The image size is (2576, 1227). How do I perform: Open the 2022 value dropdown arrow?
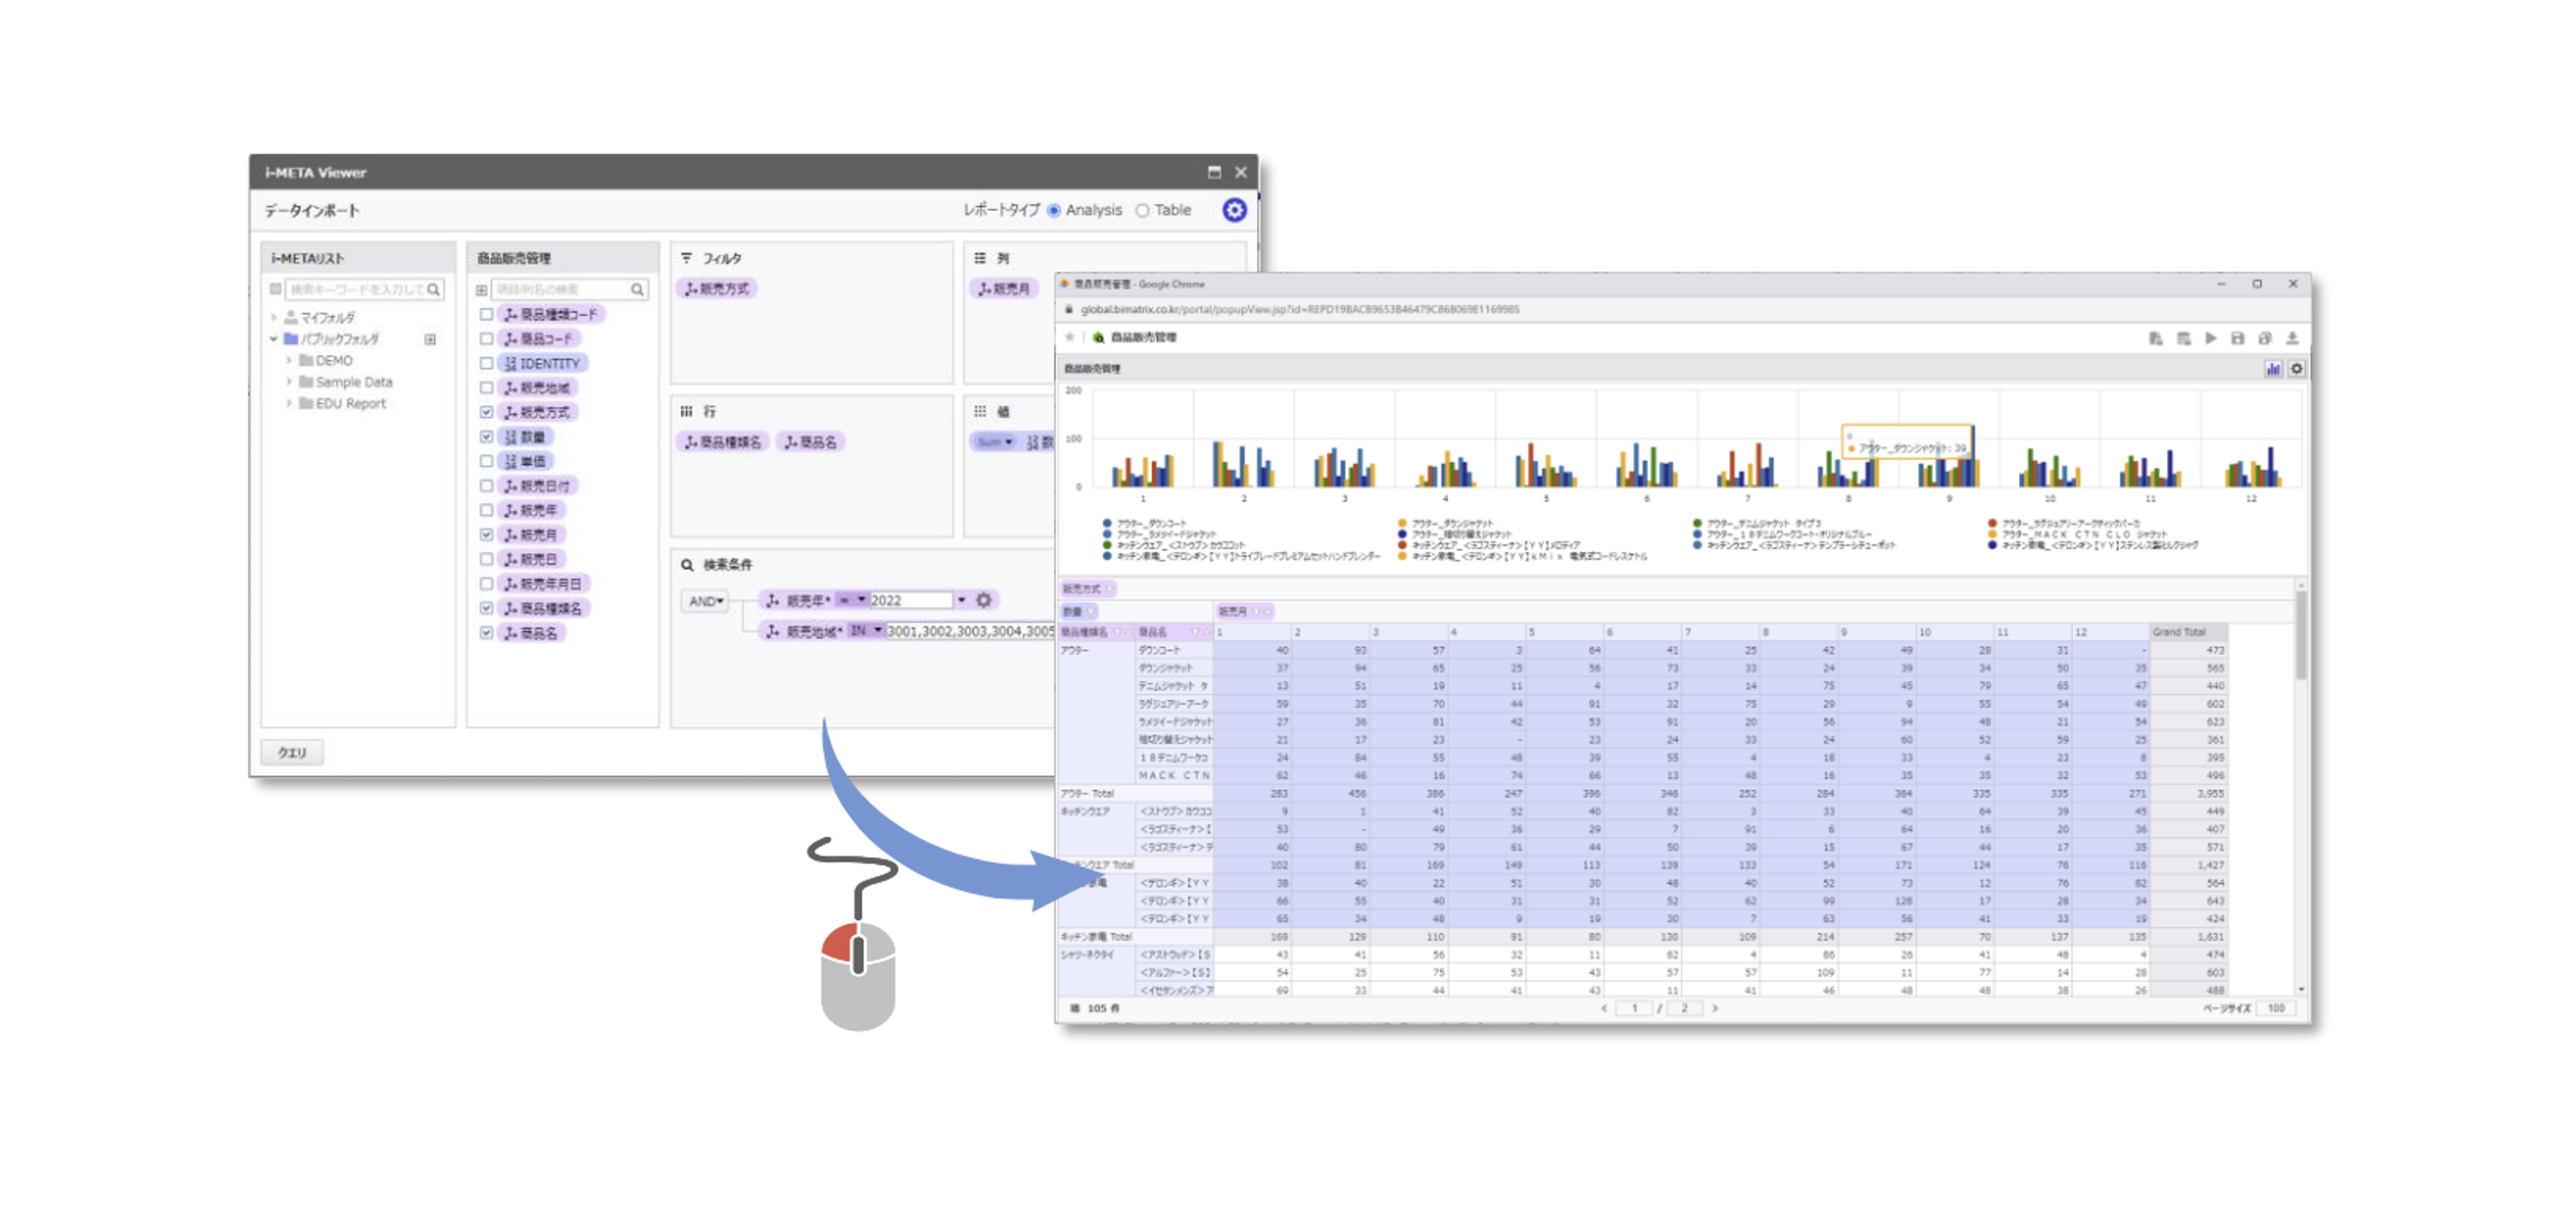[962, 600]
